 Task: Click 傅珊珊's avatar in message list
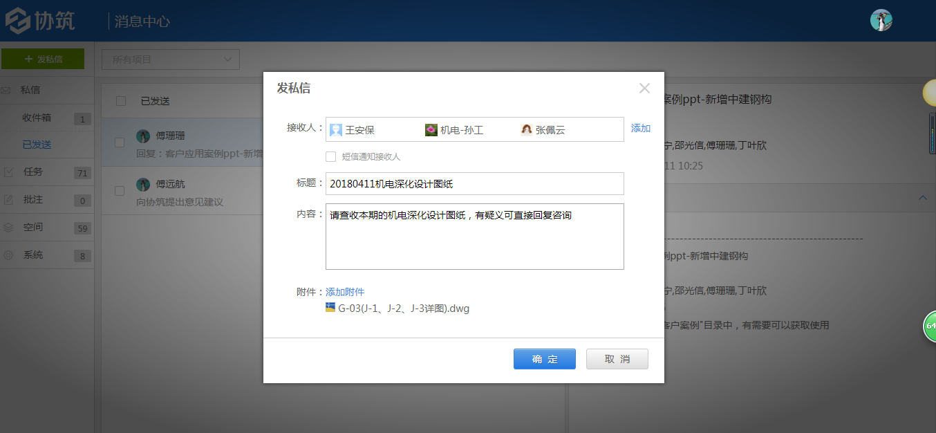click(143, 135)
